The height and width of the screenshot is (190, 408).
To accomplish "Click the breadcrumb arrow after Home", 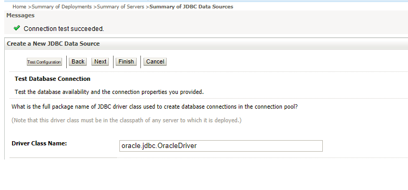I will (x=29, y=7).
